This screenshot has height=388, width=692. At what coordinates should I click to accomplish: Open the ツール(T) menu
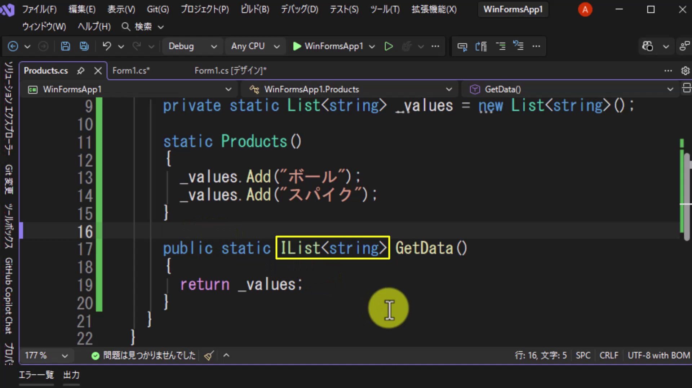pyautogui.click(x=385, y=9)
